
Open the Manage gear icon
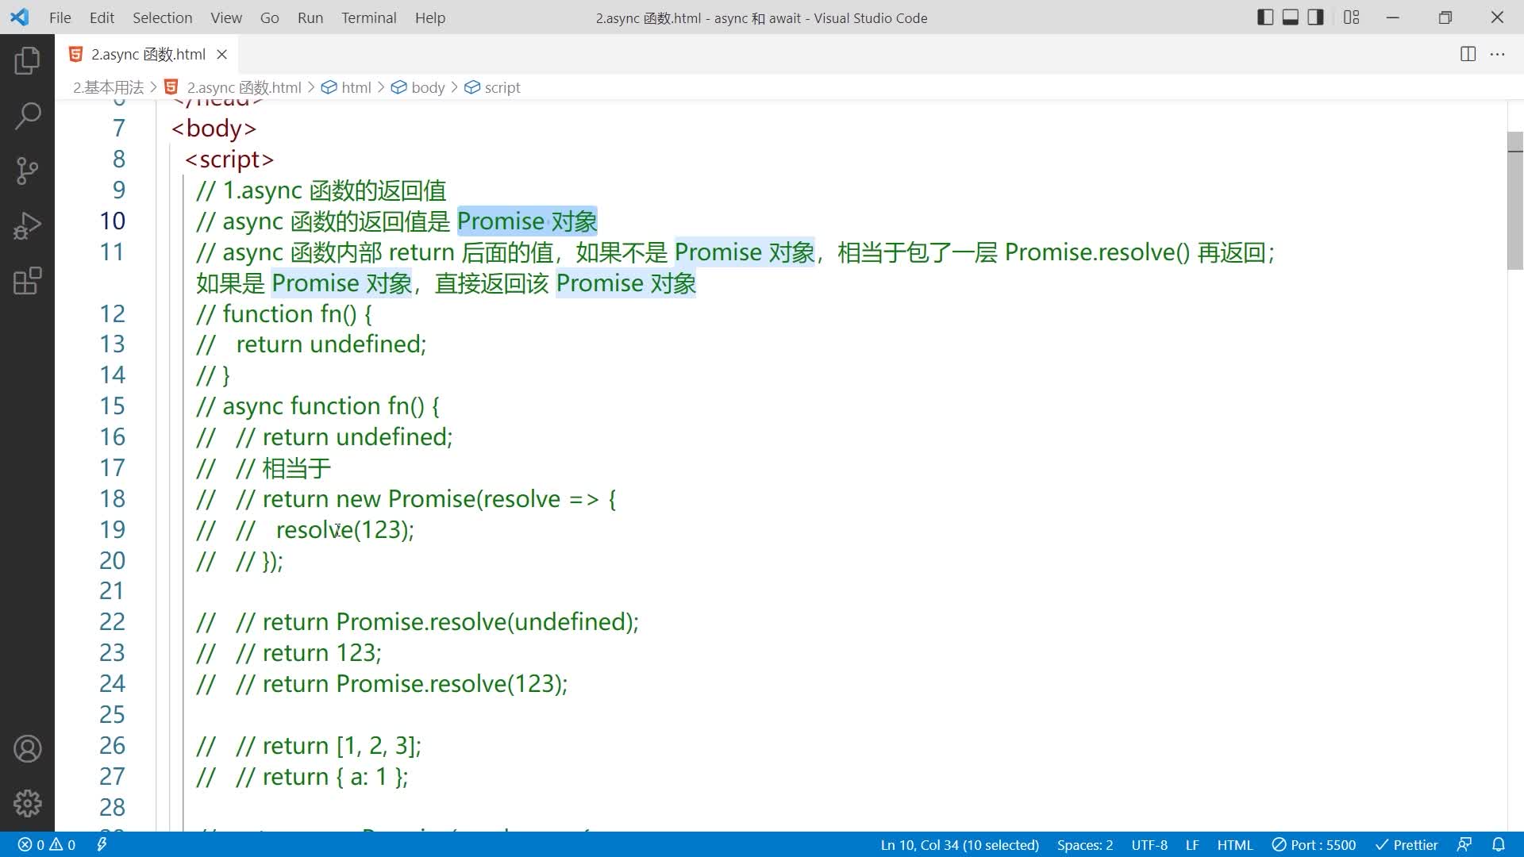(27, 803)
